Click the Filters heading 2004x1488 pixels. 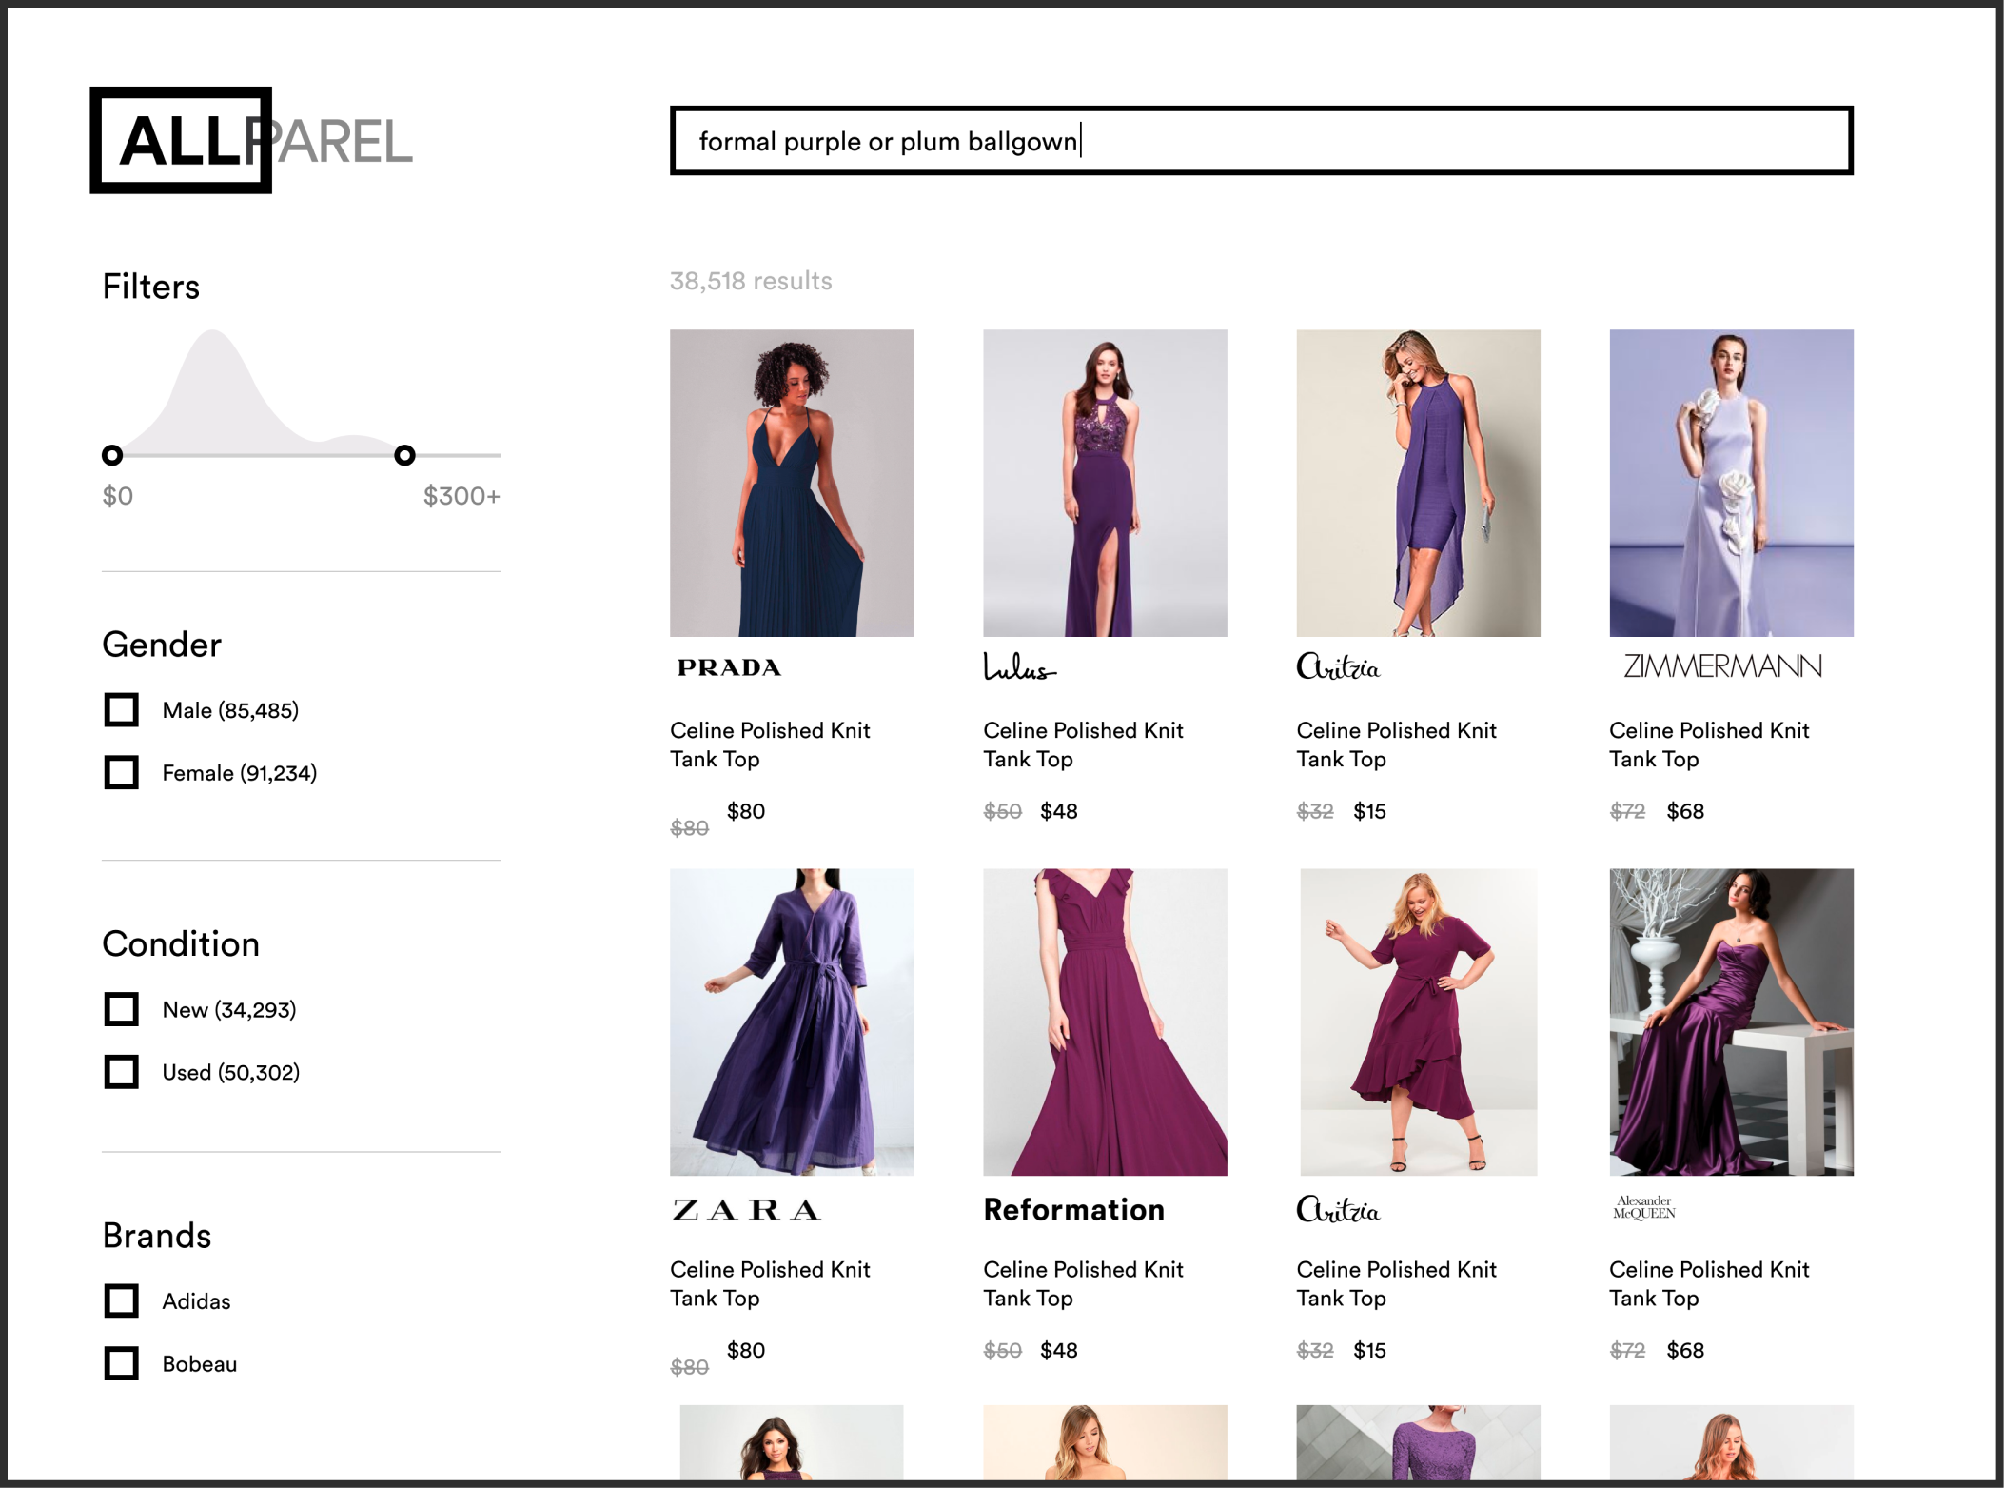tap(151, 287)
